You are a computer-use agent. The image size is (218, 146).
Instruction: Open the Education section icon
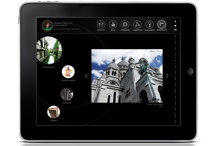101,24
